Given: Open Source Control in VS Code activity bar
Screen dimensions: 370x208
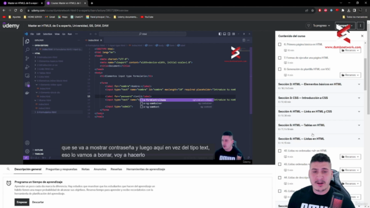Looking at the screenshot, I should click(x=27, y=58).
